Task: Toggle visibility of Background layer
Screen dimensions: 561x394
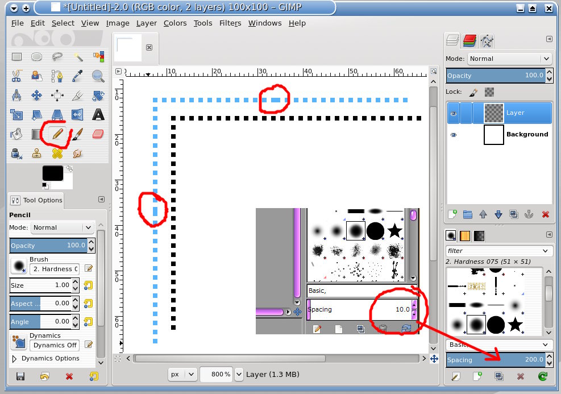Action: 454,135
